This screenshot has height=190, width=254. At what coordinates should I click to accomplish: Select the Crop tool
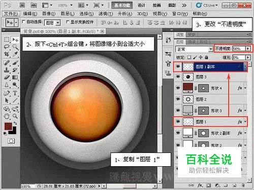(x=7, y=54)
